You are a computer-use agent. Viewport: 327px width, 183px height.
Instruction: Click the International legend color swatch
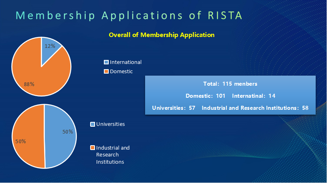pos(106,62)
